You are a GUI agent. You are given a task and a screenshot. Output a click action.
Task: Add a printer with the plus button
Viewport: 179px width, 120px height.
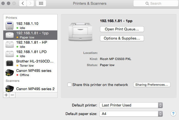pos(6,95)
